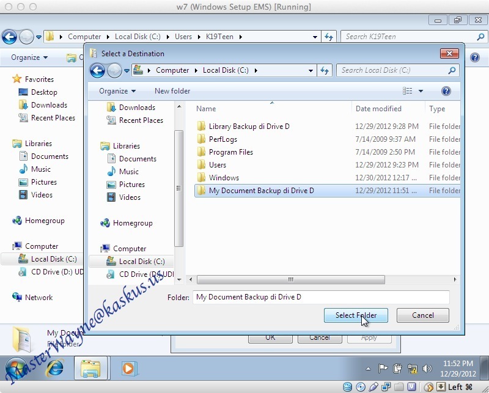Select the Users folder in the file list
This screenshot has height=393, width=489.
(327, 164)
